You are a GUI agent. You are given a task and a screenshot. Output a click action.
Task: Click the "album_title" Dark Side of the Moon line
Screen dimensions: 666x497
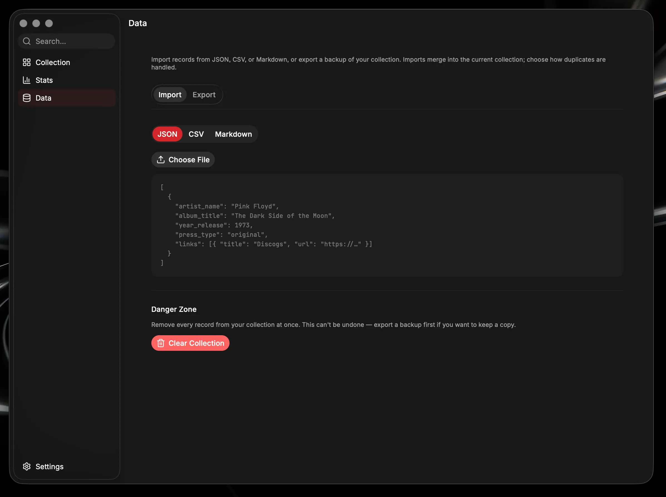click(255, 216)
